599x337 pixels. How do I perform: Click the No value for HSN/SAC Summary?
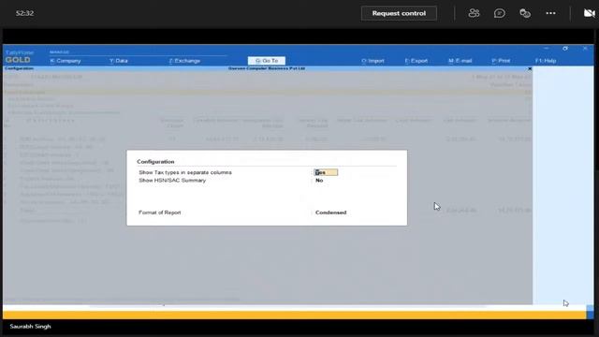[x=319, y=181]
